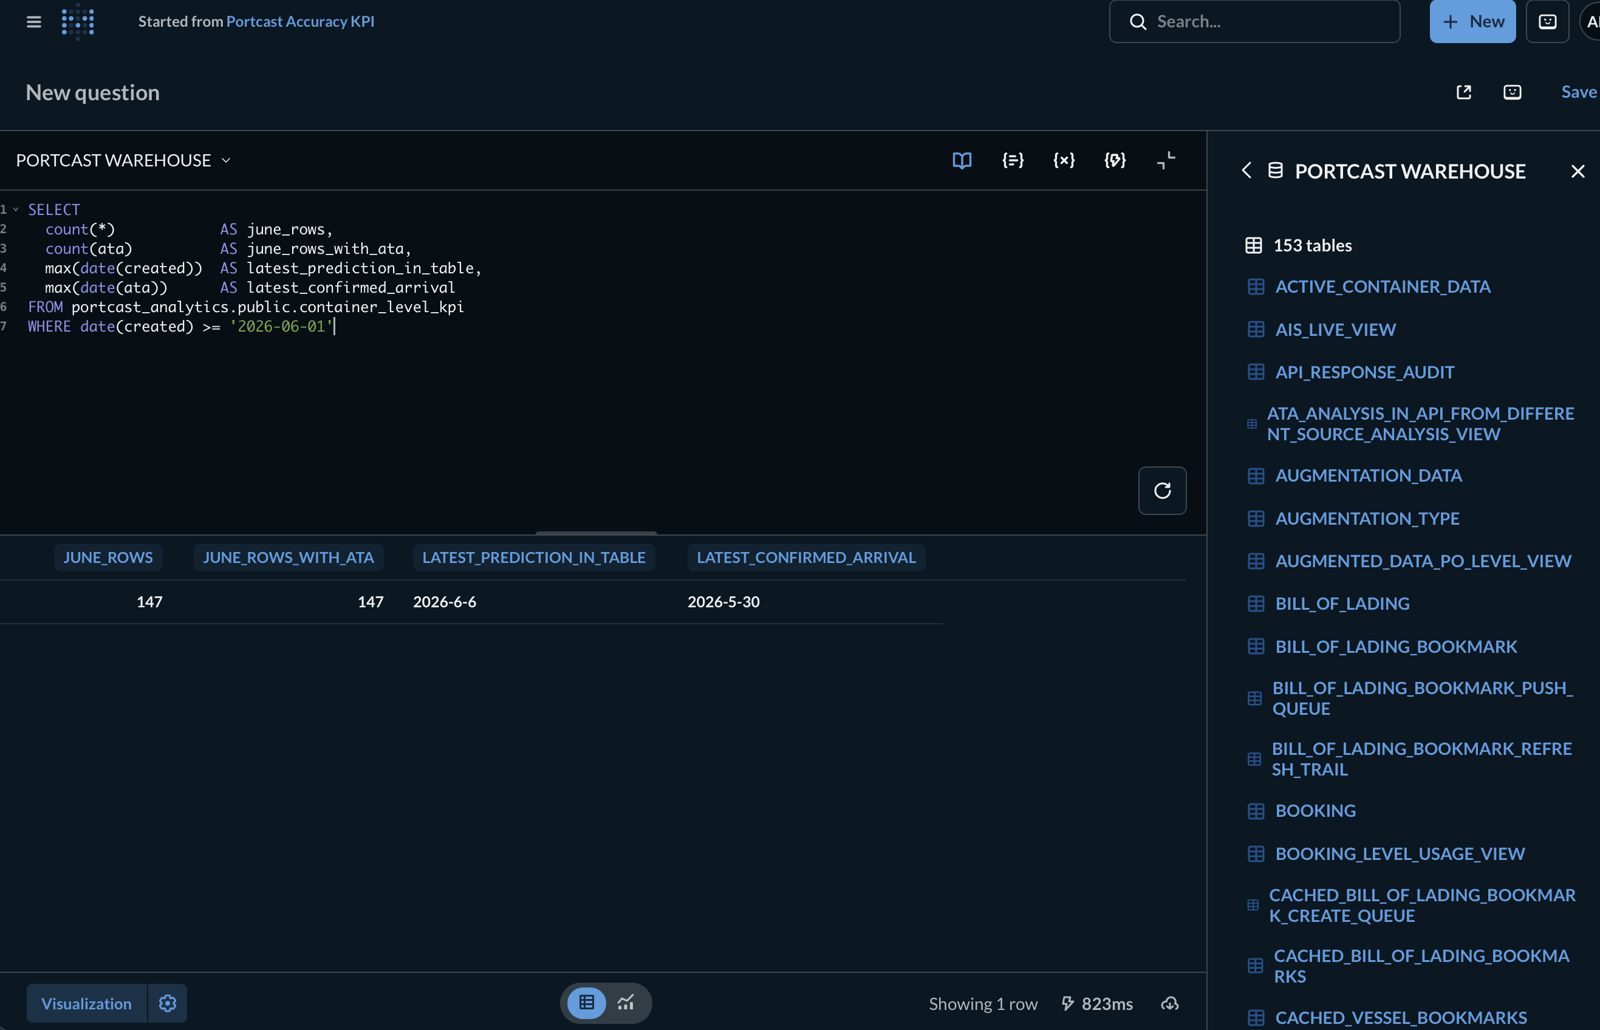This screenshot has width=1600, height=1030.
Task: Open ATA_ANALYSIS_IN_API_FROM_DIFFERENT_SOURCE_ANALYSIS_VIEW table
Action: [x=1420, y=424]
